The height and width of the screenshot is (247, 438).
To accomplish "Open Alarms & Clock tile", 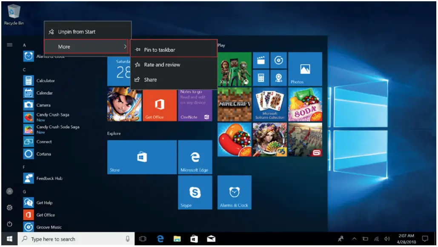I will (x=234, y=192).
